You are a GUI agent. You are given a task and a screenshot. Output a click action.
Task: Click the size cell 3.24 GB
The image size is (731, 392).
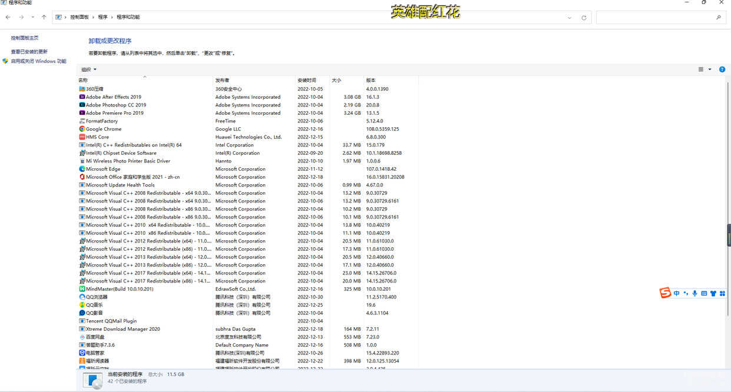[353, 113]
